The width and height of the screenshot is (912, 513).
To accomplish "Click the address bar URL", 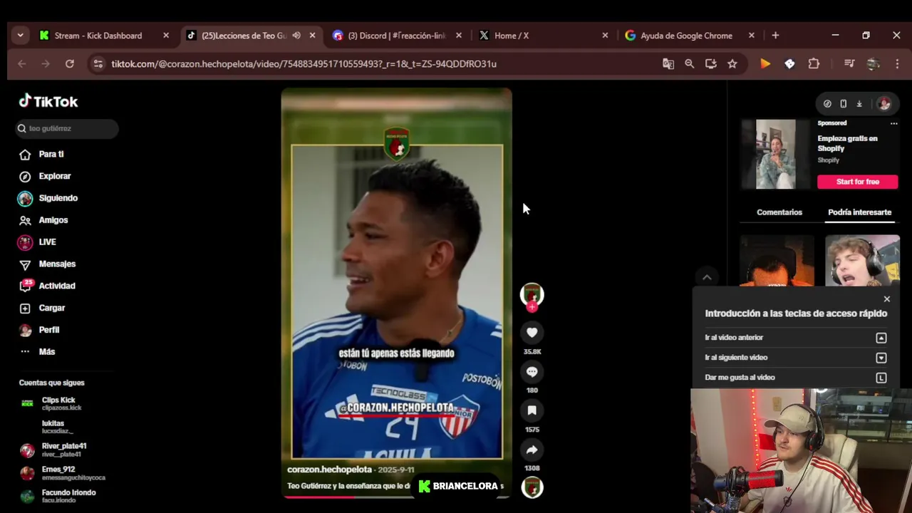I will (x=304, y=64).
